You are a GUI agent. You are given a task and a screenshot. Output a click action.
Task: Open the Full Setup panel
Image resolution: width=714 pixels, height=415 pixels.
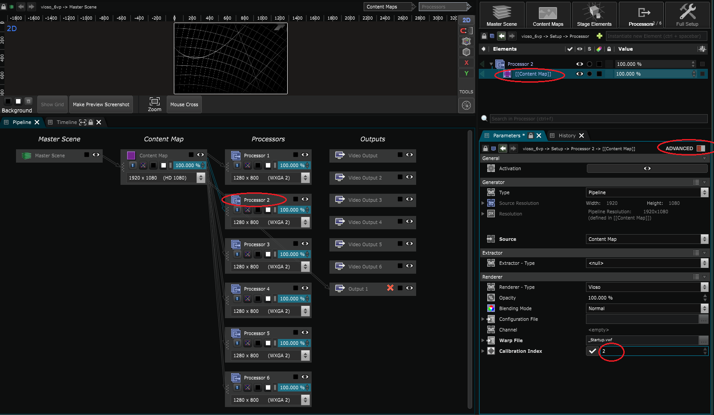pyautogui.click(x=687, y=15)
